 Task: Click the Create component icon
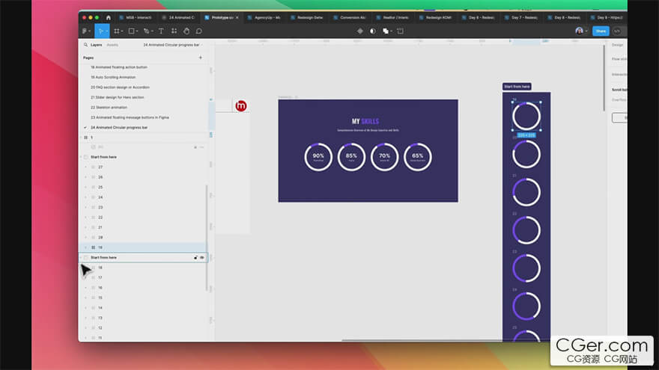click(359, 31)
